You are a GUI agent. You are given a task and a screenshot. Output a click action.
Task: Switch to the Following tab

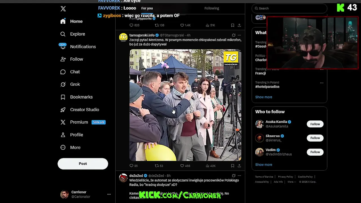point(212,8)
